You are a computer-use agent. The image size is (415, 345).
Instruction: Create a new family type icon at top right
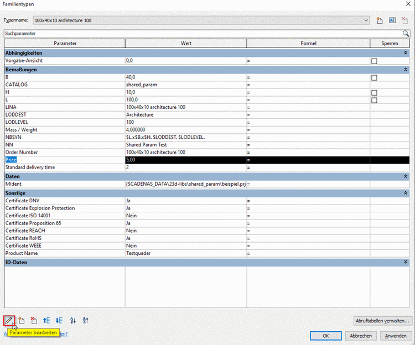(380, 20)
